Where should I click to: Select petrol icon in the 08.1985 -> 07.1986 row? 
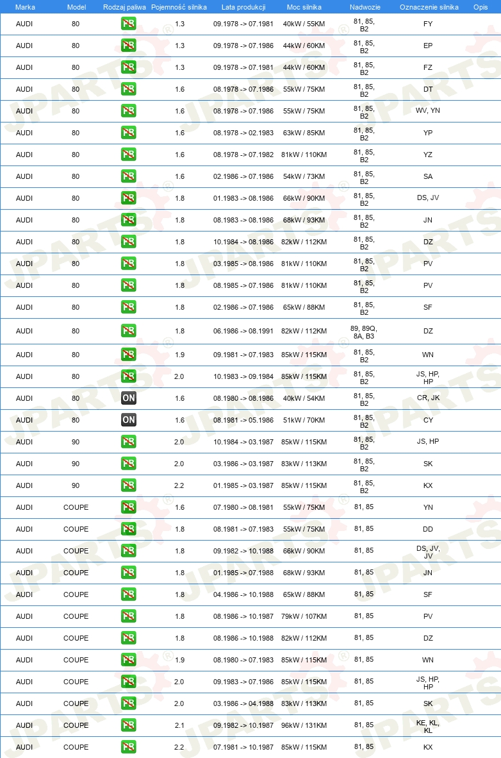129,285
